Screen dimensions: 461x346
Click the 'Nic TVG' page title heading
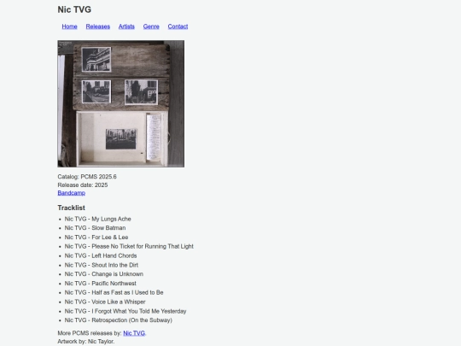[74, 9]
